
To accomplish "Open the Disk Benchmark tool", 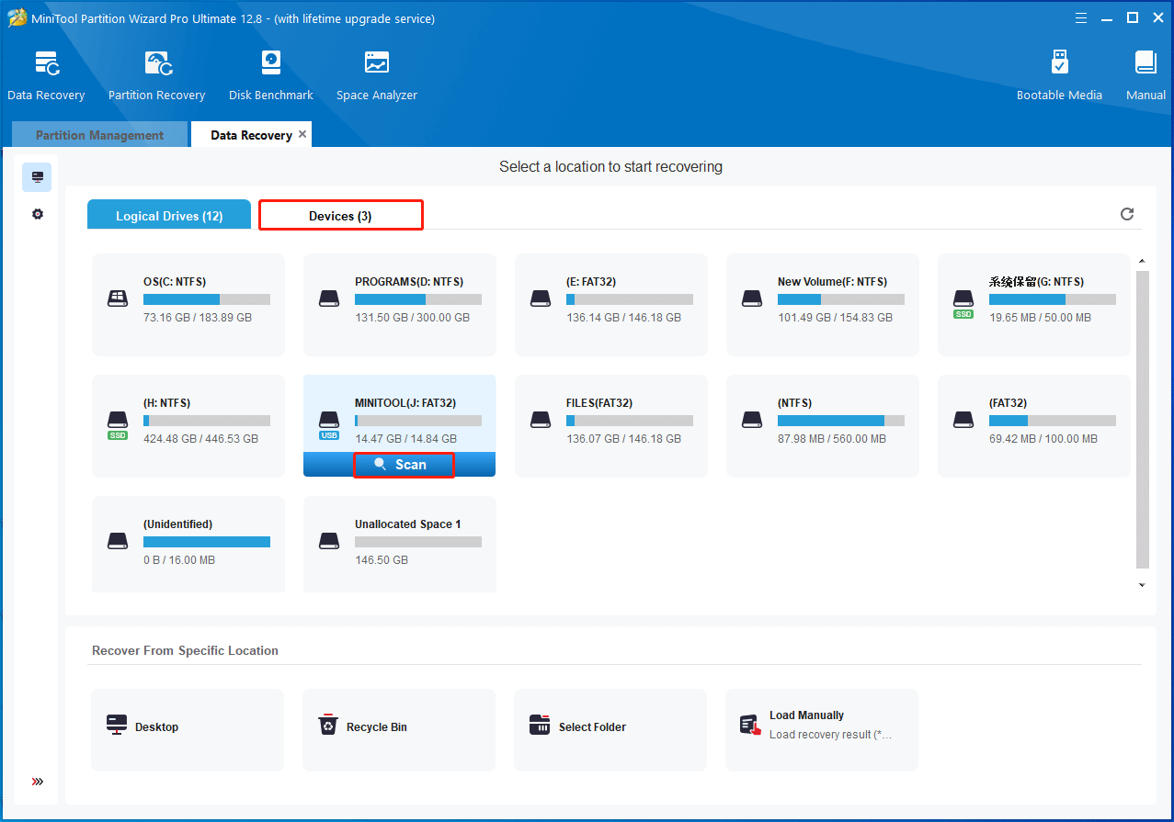I will [x=270, y=75].
